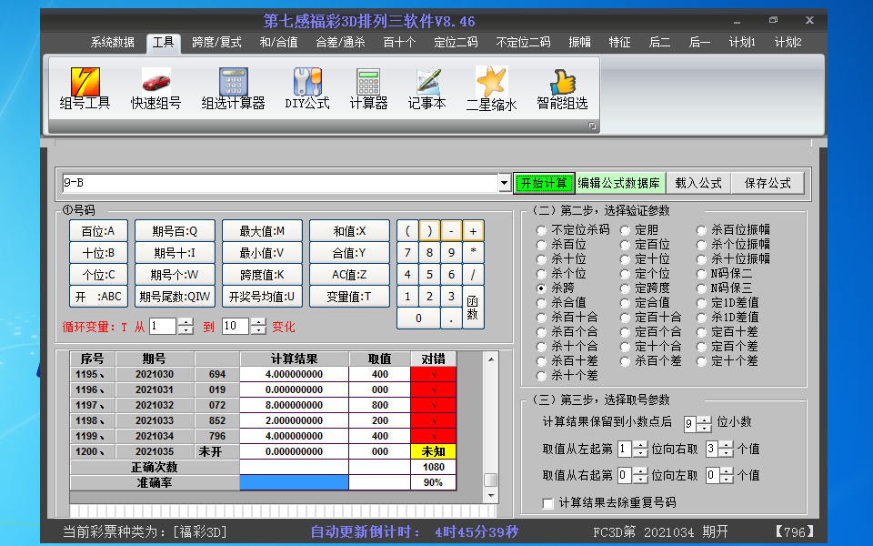Click the formula input field containing 9-B
The image size is (873, 546).
pyautogui.click(x=280, y=183)
